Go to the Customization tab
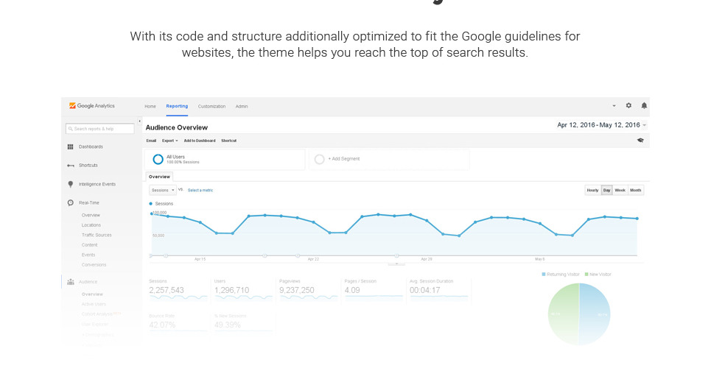The width and height of the screenshot is (711, 368). click(x=211, y=107)
